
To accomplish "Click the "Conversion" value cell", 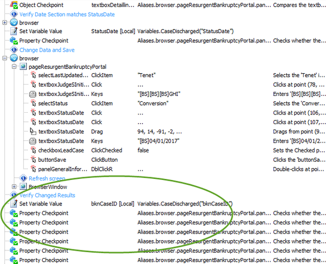I will point(153,103).
